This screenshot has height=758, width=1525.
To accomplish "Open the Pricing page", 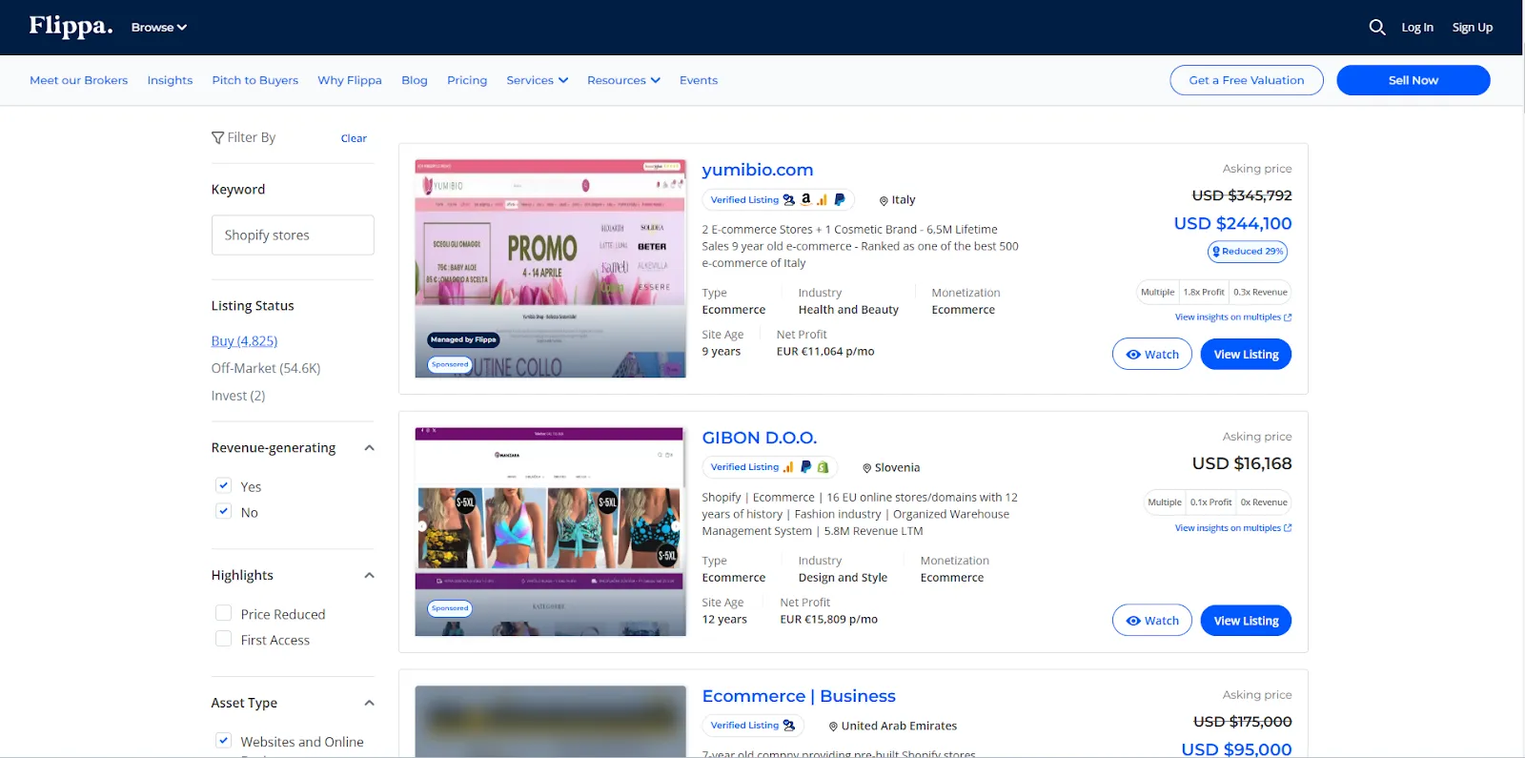I will click(467, 80).
